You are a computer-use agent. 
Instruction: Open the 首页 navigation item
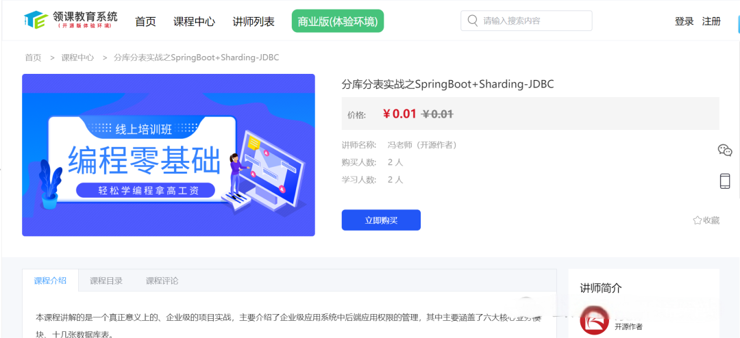pyautogui.click(x=145, y=22)
